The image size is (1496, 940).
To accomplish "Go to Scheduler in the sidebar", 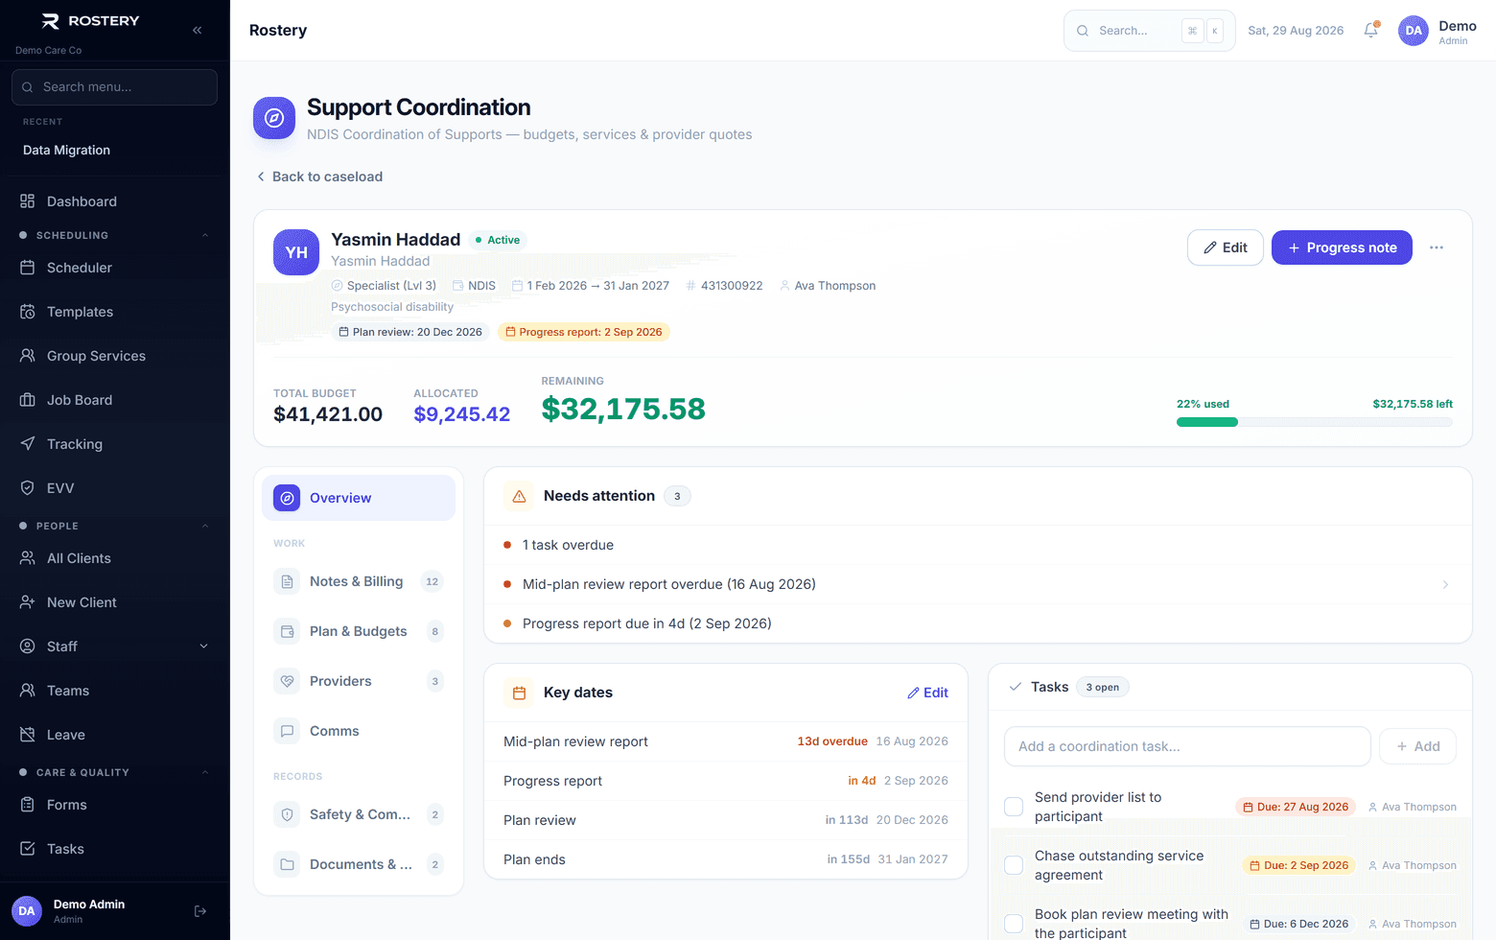I will point(115,268).
